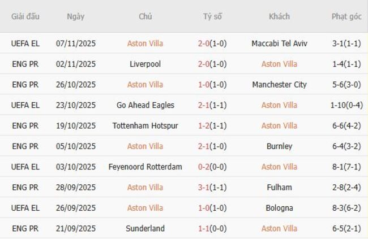Click the Go Ahead Eagles team
Viewport: 368px width, 239px height.
[145, 105]
